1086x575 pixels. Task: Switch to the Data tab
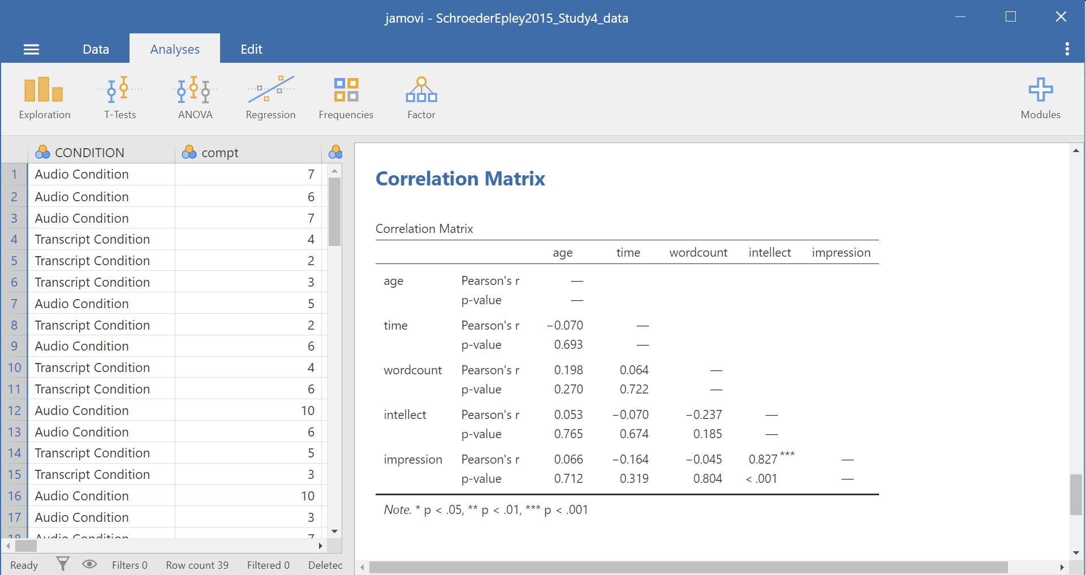(96, 50)
